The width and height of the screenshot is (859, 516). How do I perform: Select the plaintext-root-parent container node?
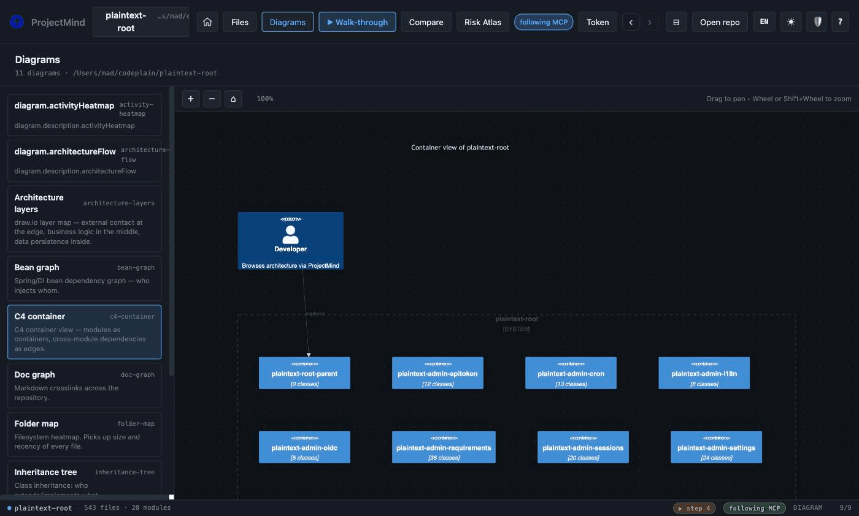(304, 373)
